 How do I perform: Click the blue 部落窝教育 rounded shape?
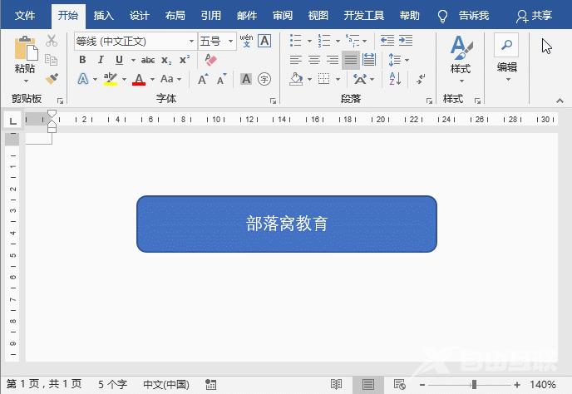click(x=287, y=224)
